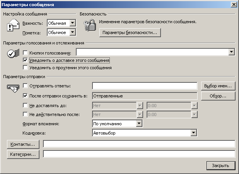Enable the Отправлять ответы checkbox
Screen dimensions: 239x174
pos(25,86)
